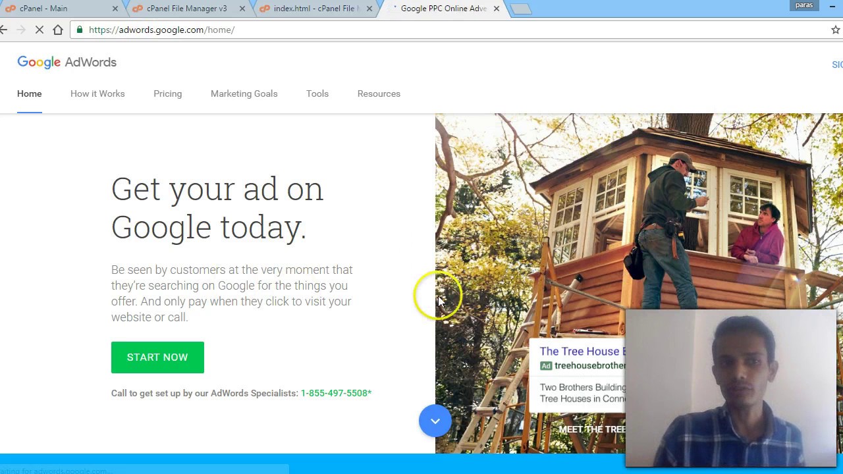Click 'Two Brothers Building' ad description
The height and width of the screenshot is (474, 843).
(x=583, y=393)
